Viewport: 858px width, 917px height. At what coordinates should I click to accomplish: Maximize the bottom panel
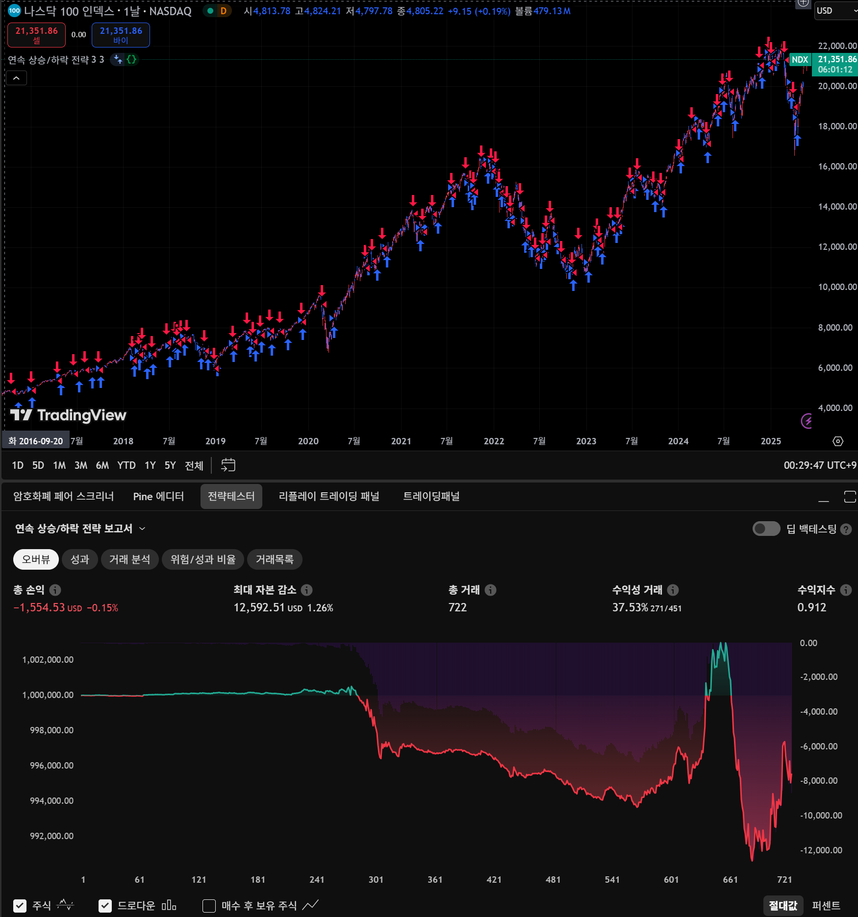[x=850, y=497]
